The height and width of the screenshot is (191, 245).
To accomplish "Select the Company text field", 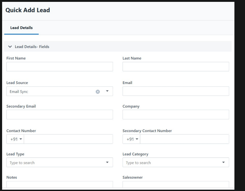I will tap(176, 115).
